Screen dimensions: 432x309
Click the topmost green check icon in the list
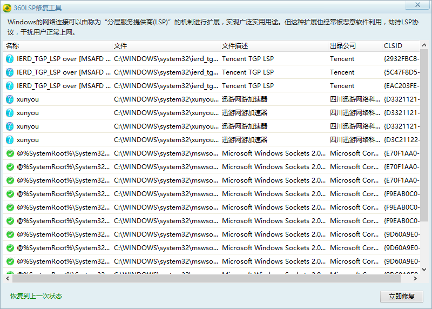pyautogui.click(x=10, y=153)
